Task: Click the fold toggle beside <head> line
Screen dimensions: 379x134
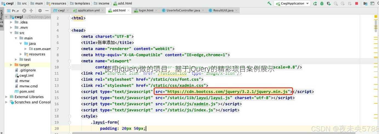Action: 69,31
